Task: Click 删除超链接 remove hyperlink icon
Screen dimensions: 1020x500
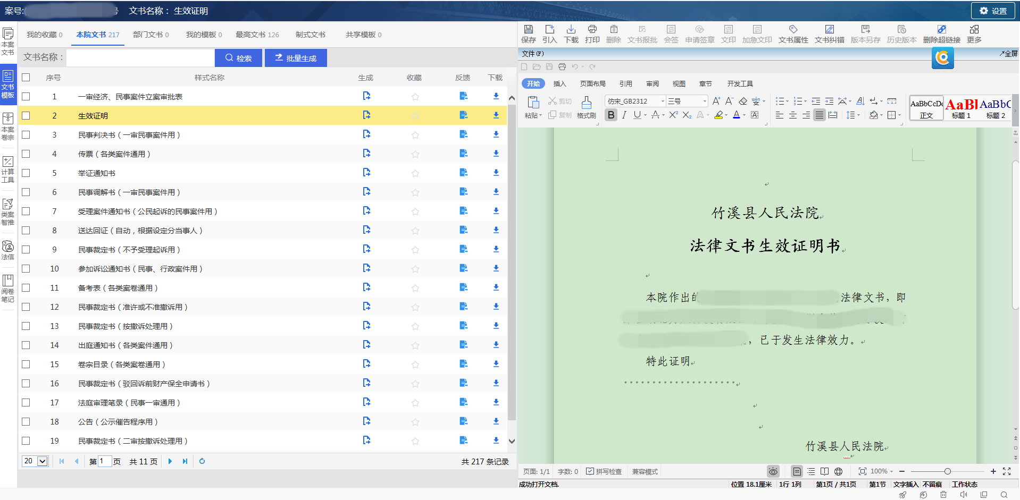Action: tap(941, 33)
